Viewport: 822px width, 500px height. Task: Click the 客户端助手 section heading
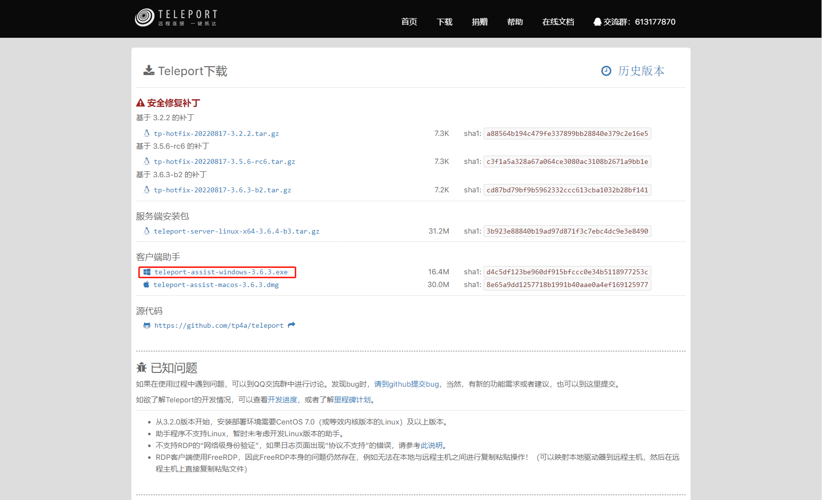pos(158,257)
